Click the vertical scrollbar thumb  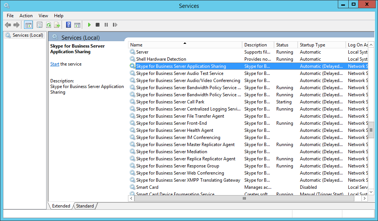click(x=371, y=130)
